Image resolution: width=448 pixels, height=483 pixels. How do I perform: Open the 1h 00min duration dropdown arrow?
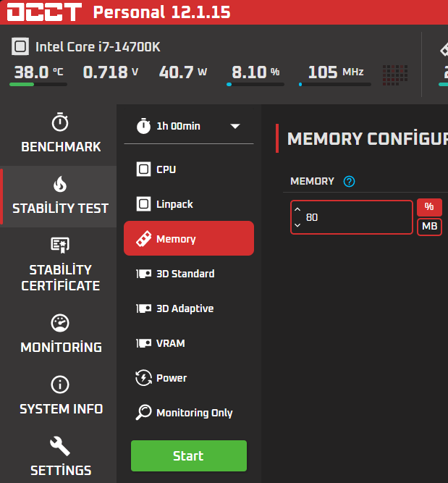(x=235, y=126)
